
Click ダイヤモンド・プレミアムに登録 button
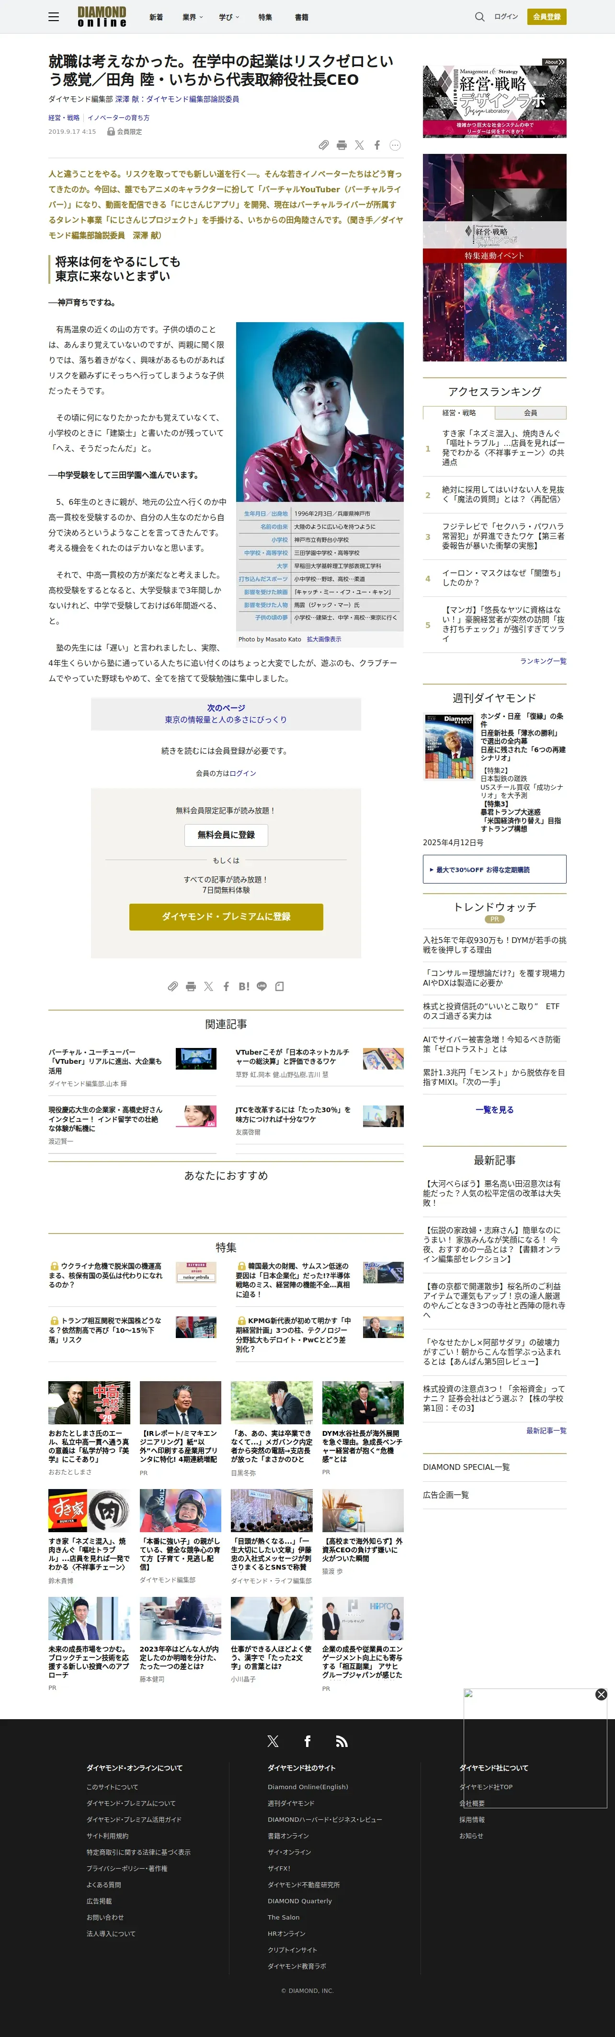tap(226, 917)
